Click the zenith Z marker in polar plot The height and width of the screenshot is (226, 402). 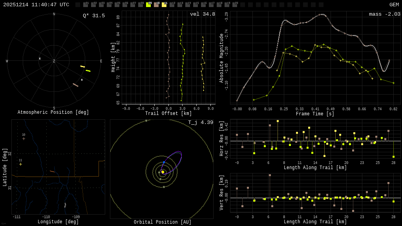tap(54, 61)
